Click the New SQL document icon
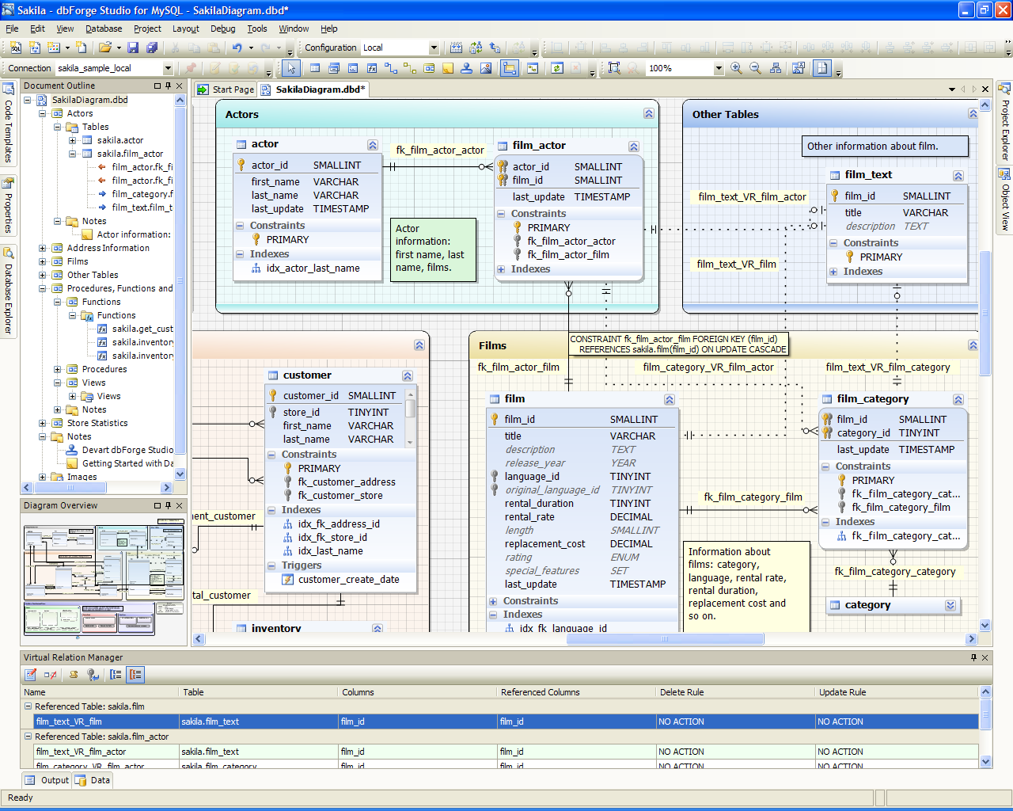The image size is (1013, 811). pyautogui.click(x=15, y=48)
